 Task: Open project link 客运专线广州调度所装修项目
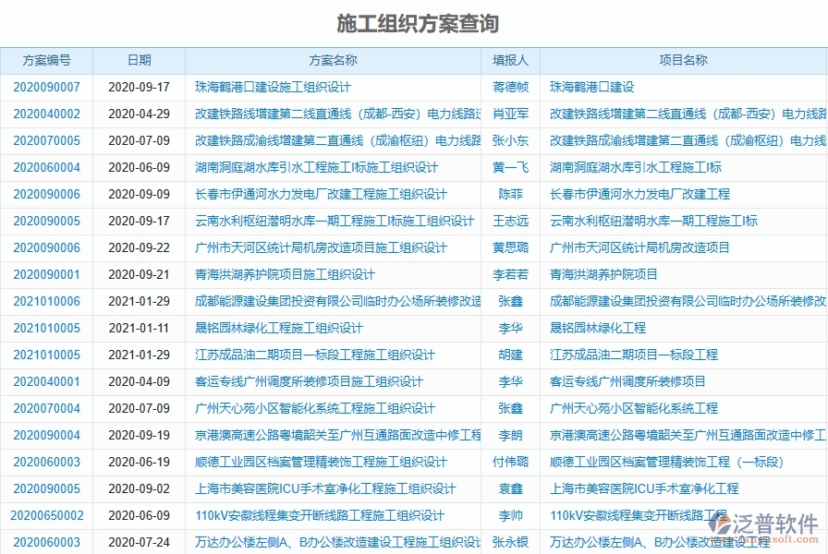point(629,381)
